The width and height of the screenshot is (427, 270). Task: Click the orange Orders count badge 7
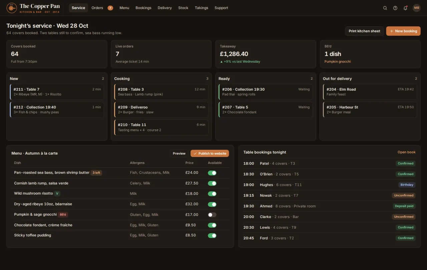[x=110, y=8]
